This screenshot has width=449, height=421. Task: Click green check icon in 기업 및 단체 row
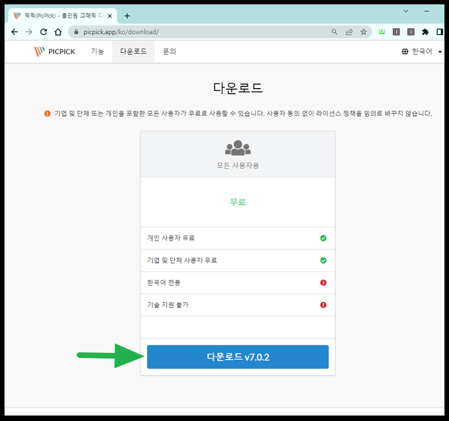pos(324,261)
